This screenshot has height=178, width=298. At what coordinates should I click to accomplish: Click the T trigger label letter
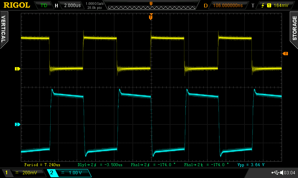[x=253, y=6]
